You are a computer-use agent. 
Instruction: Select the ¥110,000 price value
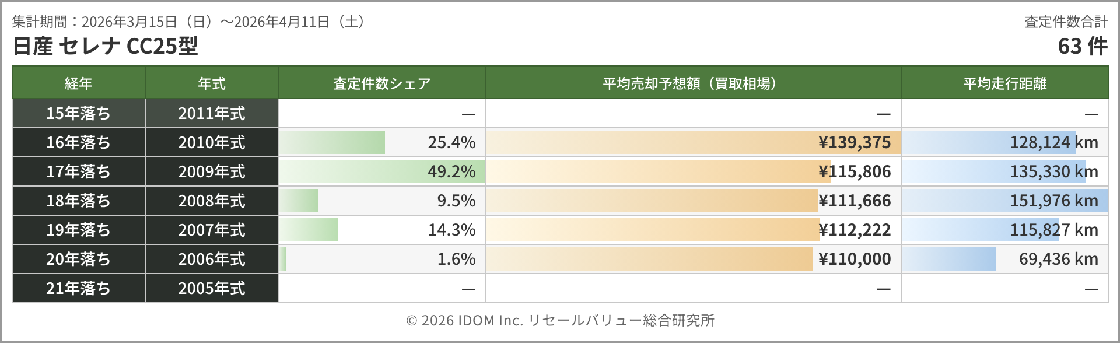point(855,259)
